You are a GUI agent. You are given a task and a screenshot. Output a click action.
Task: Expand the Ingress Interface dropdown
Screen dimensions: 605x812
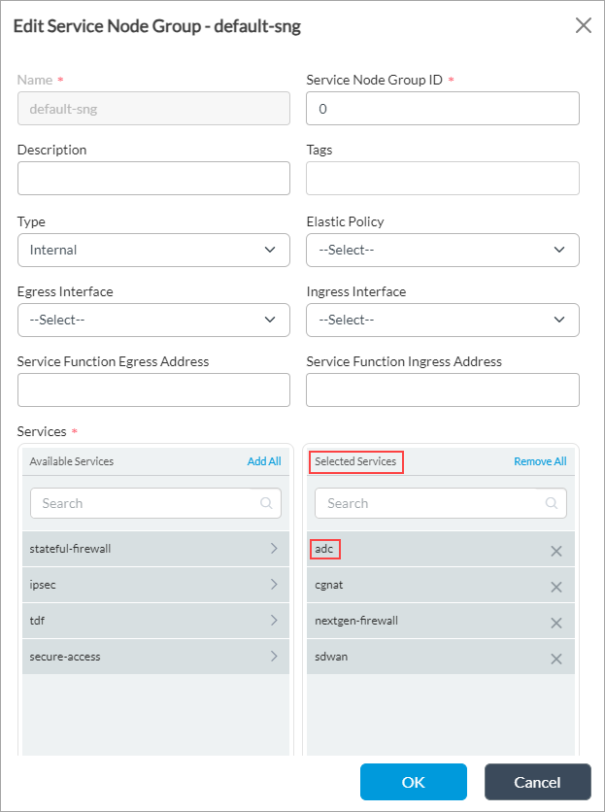442,320
